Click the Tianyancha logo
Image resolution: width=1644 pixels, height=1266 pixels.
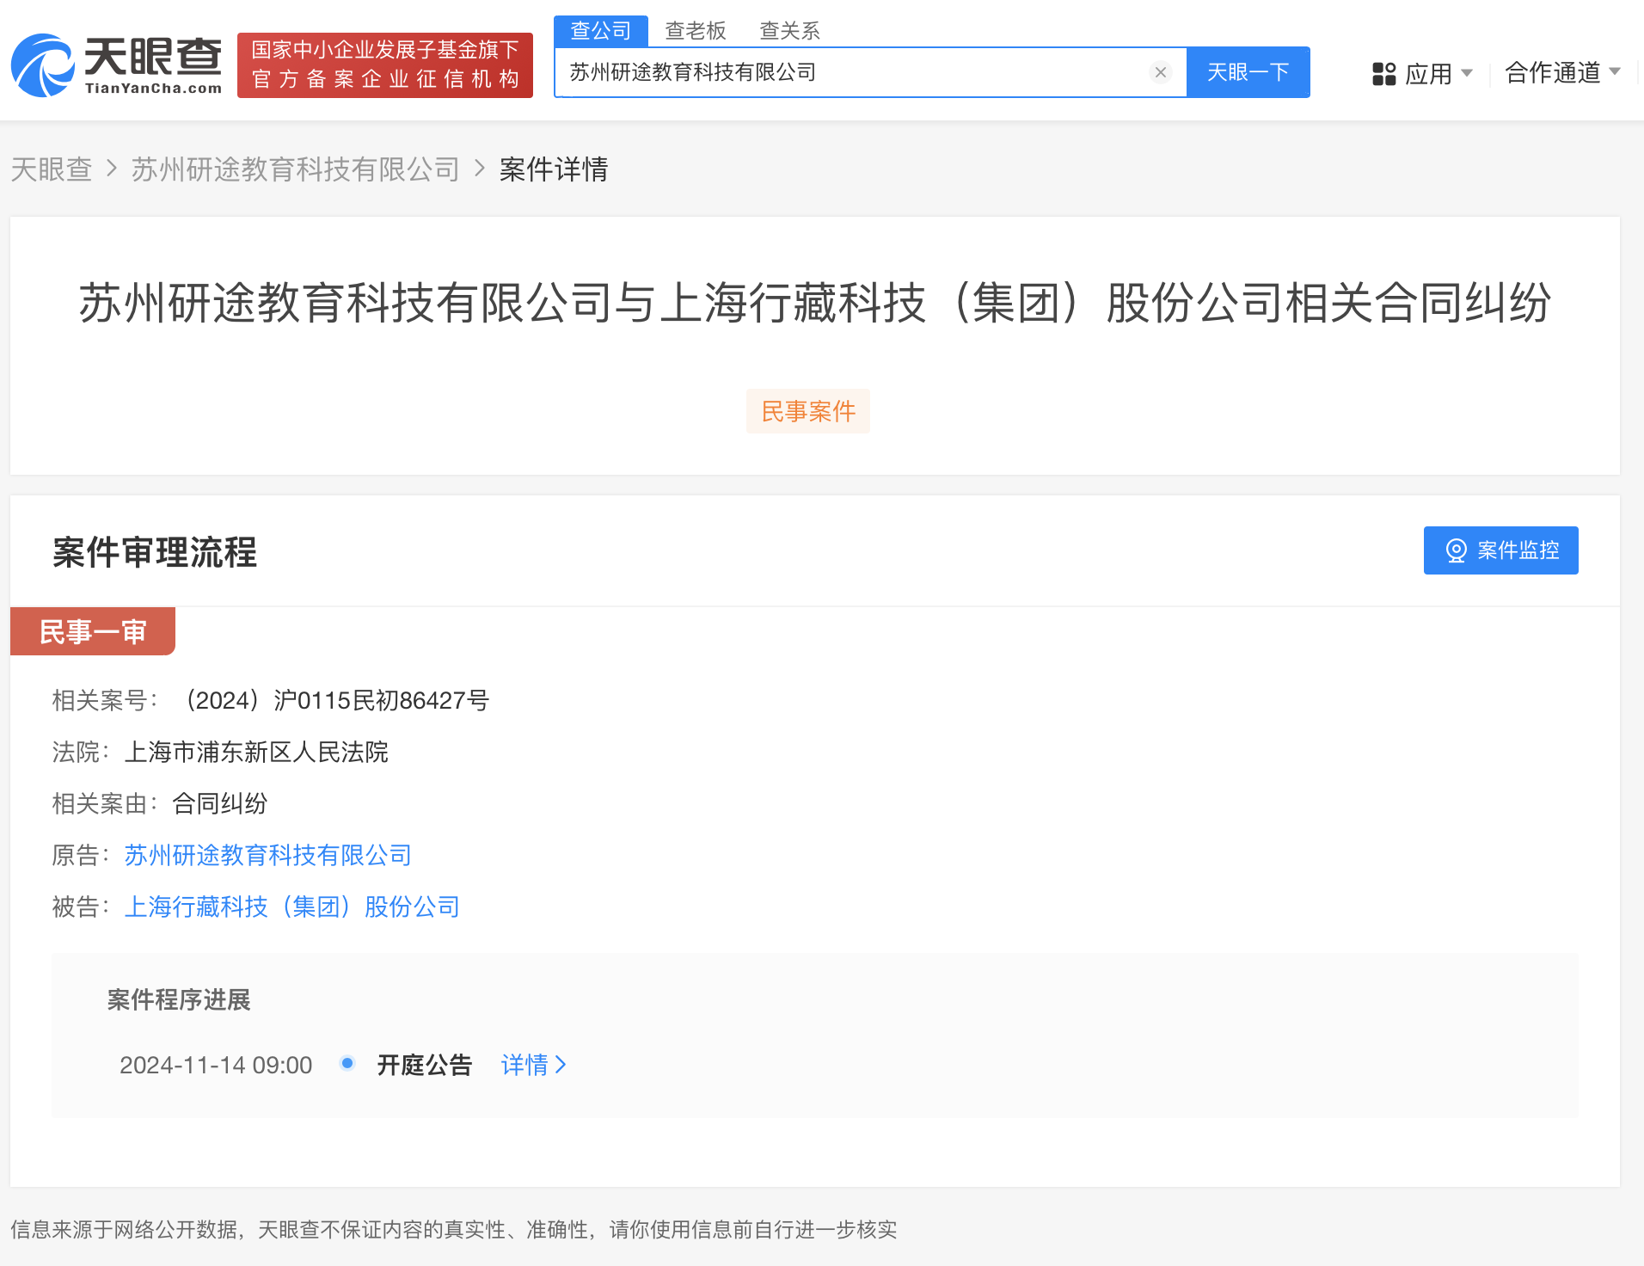(116, 65)
